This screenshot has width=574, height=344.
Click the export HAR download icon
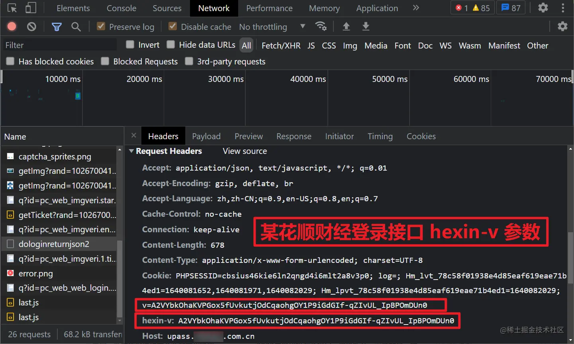pos(366,26)
